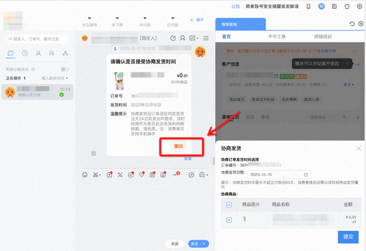Click the refund/exchange order icon in toolbar
366x251 pixels.
(131, 175)
